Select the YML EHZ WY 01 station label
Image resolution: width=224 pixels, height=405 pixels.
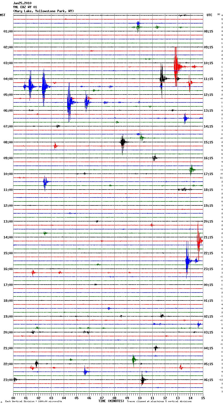25,7
